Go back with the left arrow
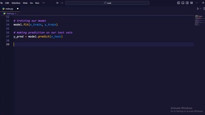The height and width of the screenshot is (115, 205). [58, 3]
